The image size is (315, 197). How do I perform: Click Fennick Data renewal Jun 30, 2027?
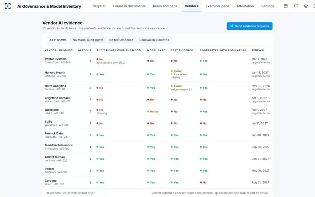260,135
